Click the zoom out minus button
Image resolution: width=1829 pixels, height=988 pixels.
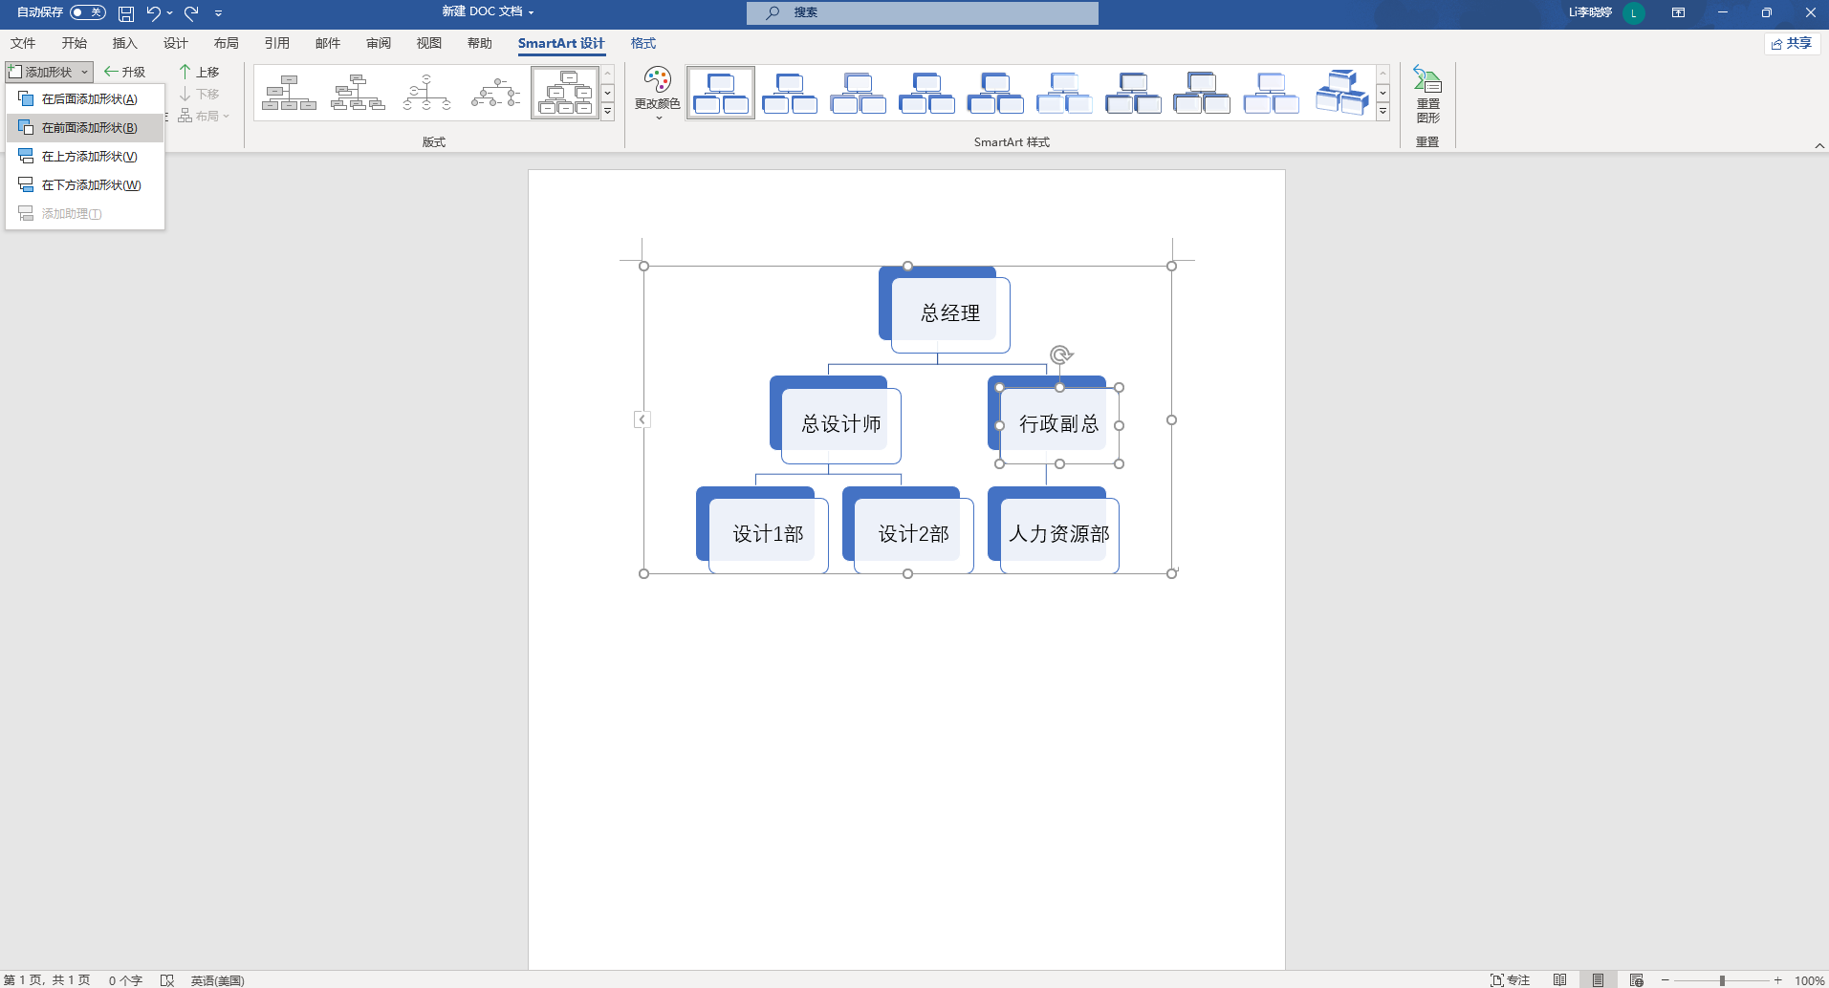tap(1665, 979)
